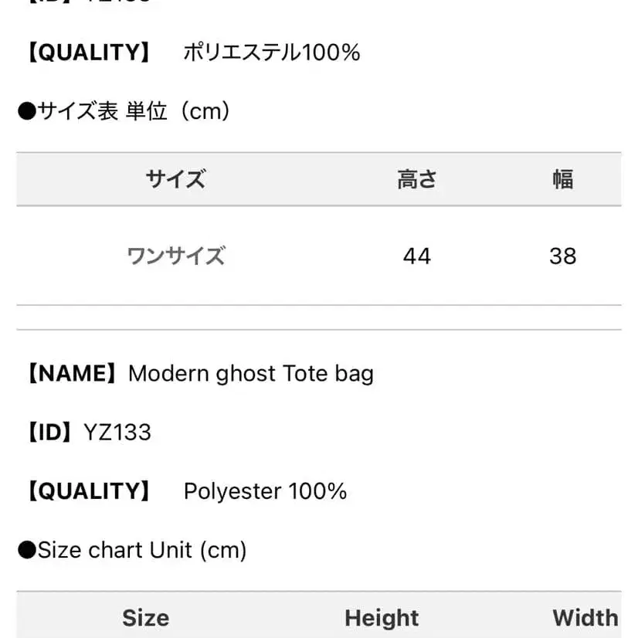Select the Modern ghost Tote bag text
638x638 pixels.
tap(250, 374)
